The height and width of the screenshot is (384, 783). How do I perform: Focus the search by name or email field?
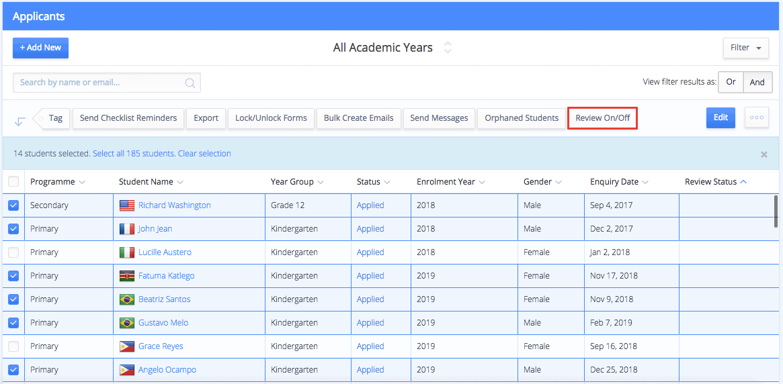click(101, 83)
